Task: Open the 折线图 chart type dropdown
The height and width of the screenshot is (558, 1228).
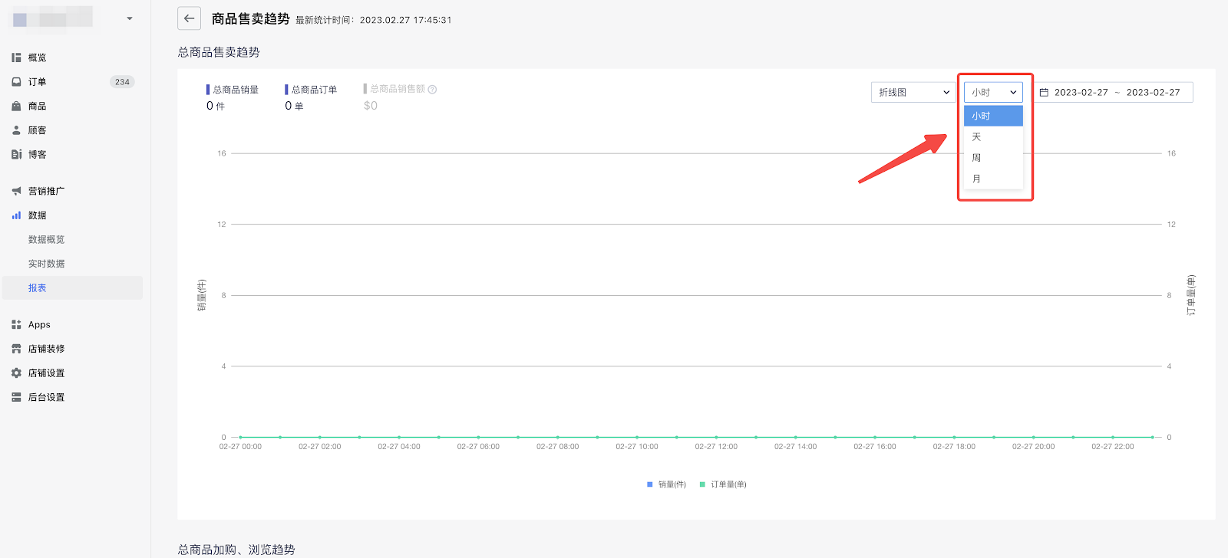Action: [x=913, y=92]
